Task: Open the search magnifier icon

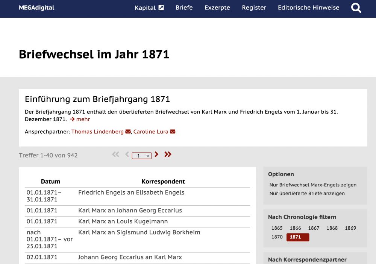Action: click(x=356, y=8)
